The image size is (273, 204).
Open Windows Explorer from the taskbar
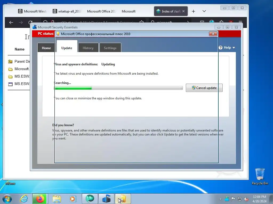click(x=57, y=199)
